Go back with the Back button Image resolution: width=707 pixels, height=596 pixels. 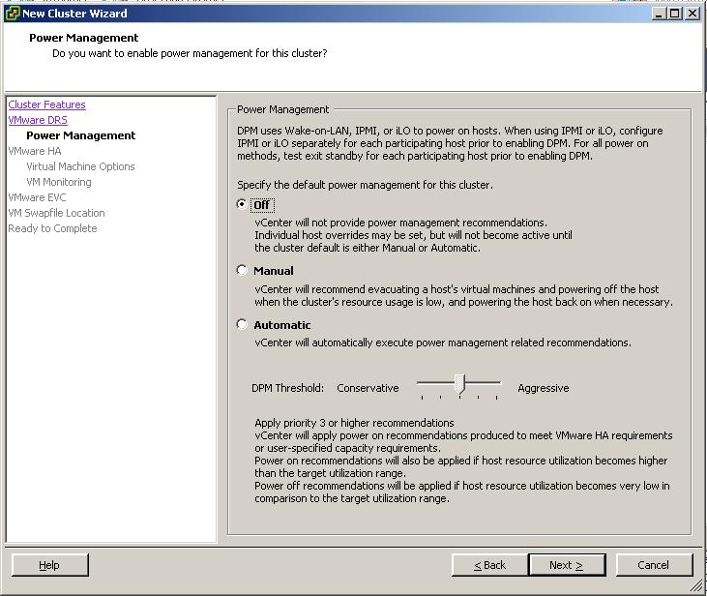pyautogui.click(x=490, y=565)
